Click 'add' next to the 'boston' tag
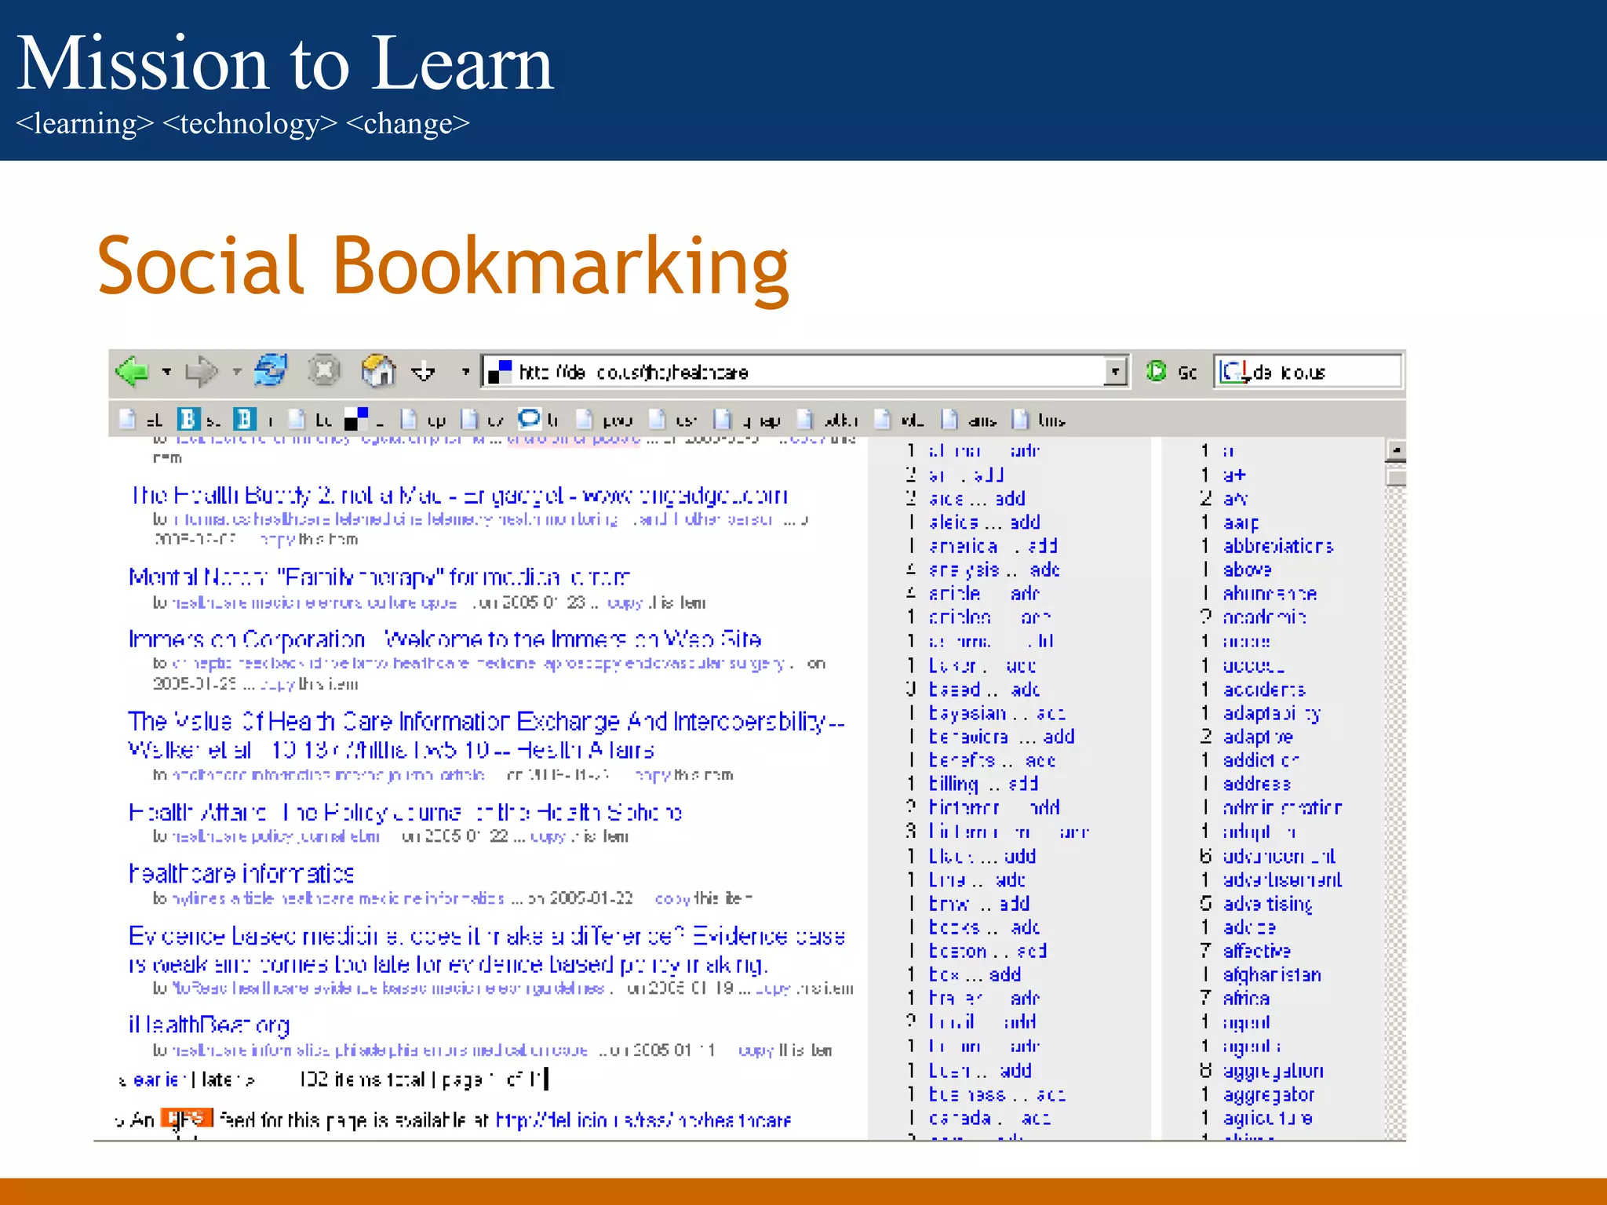1607x1205 pixels. pyautogui.click(x=1032, y=951)
